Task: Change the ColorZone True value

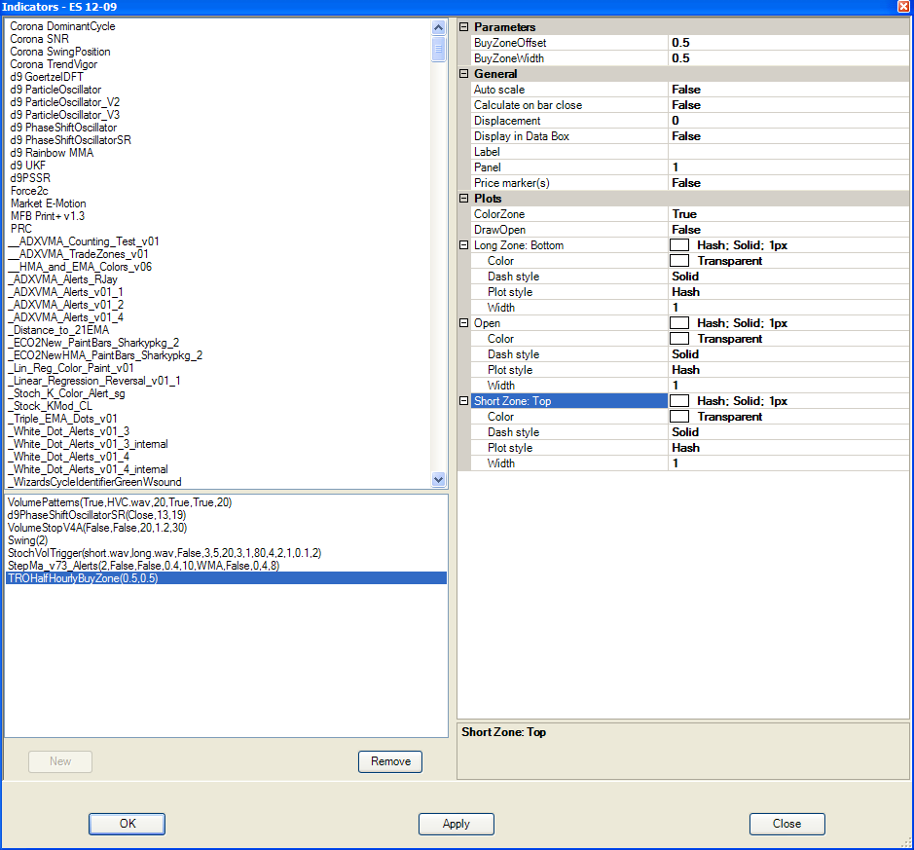Action: coord(788,214)
